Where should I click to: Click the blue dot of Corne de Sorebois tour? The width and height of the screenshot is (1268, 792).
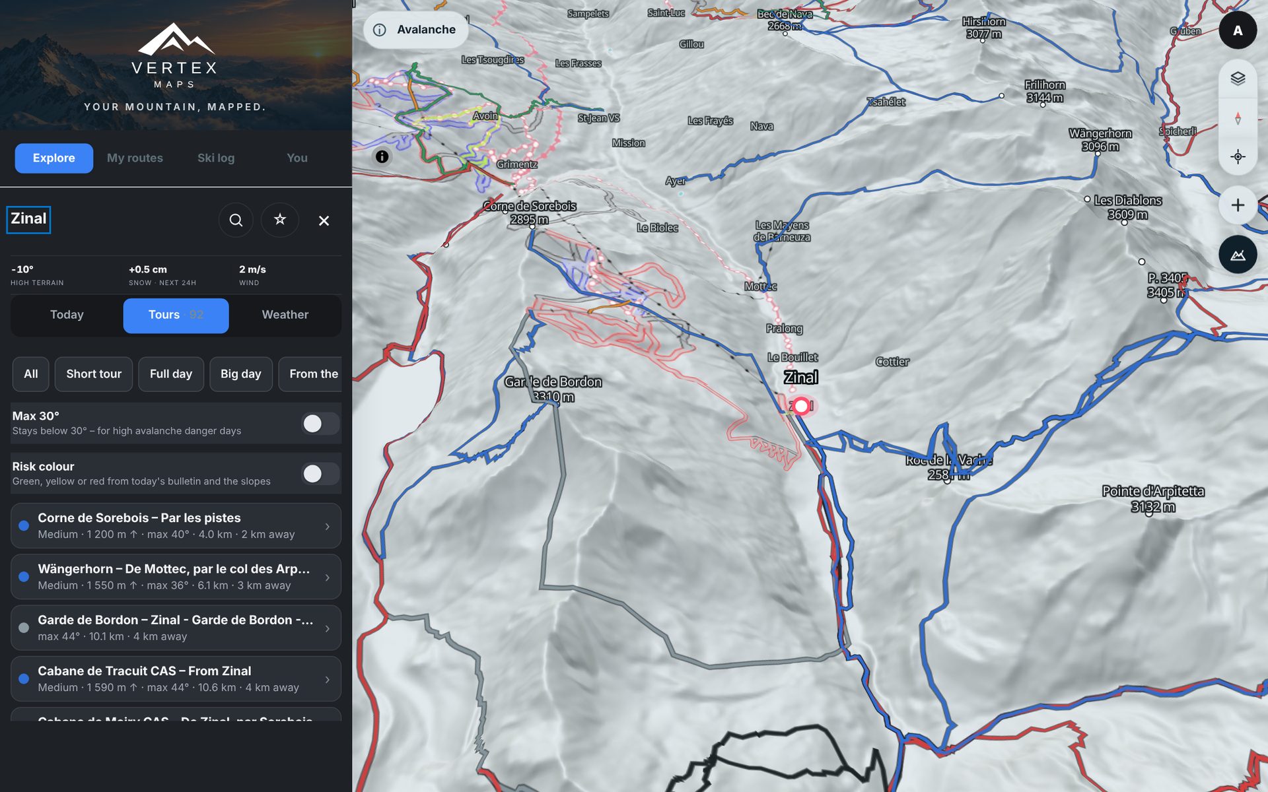24,526
